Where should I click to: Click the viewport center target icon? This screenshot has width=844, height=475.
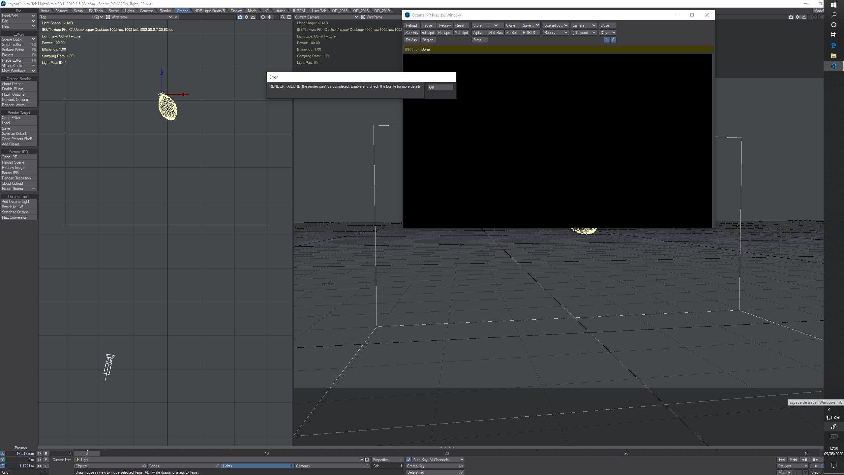[x=263, y=17]
